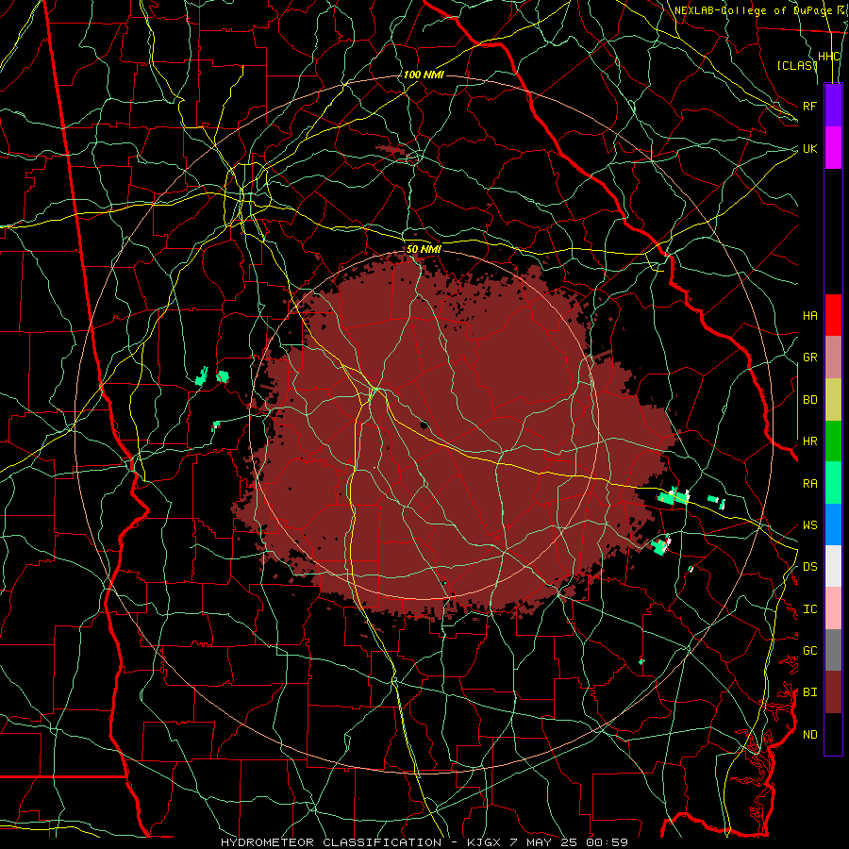Click the 'HHC' product code text

829,57
